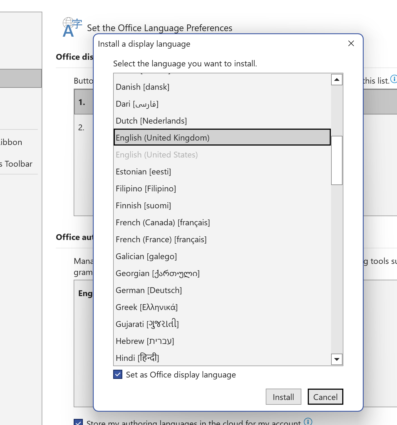This screenshot has height=425, width=397.
Task: Select Estonian [eesti]
Action: (222, 171)
